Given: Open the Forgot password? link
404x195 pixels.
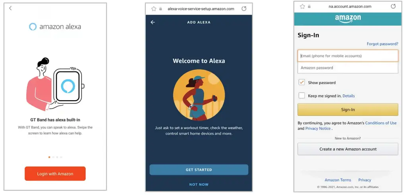Looking at the screenshot, I should point(383,44).
